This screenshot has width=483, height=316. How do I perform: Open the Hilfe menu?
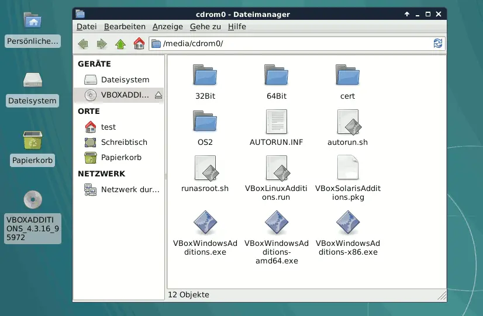[237, 27]
